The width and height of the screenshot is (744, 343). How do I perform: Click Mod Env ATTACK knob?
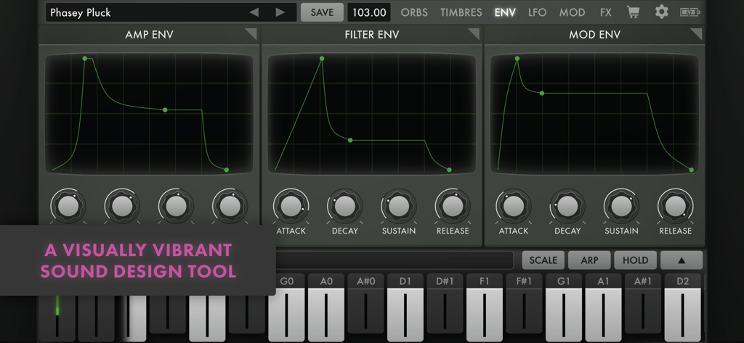[514, 206]
